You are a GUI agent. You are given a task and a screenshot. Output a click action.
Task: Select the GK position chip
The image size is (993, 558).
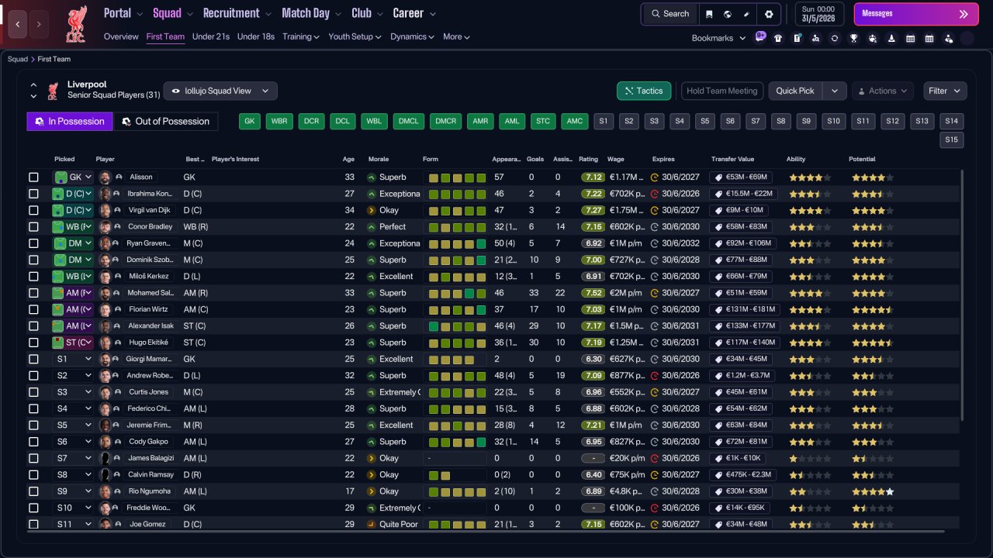250,121
